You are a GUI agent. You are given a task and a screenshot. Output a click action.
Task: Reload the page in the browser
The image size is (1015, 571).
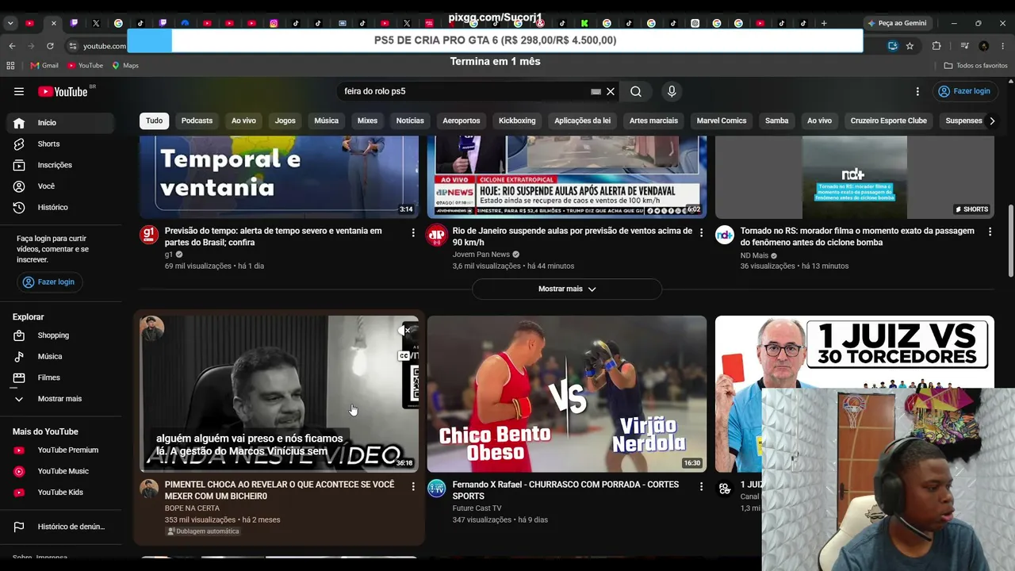(x=50, y=46)
